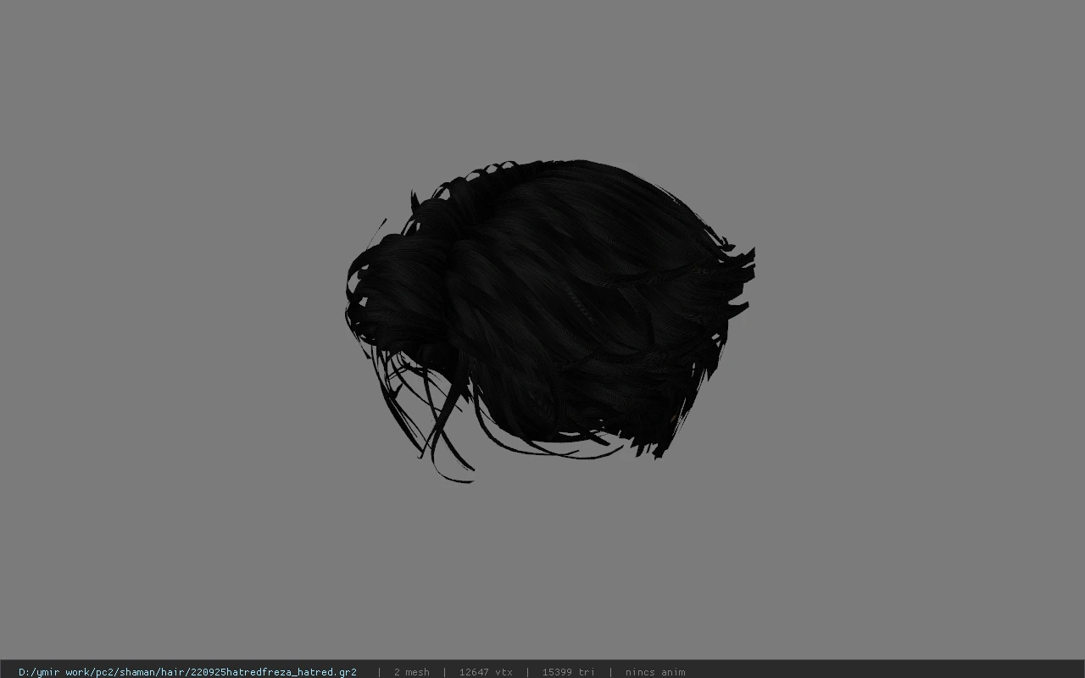Click the "15399 tri" triangle count
Viewport: 1085px width, 678px height.
pyautogui.click(x=568, y=672)
